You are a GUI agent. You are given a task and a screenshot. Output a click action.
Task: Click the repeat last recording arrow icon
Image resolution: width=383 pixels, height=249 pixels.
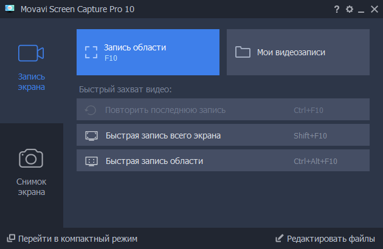91,110
